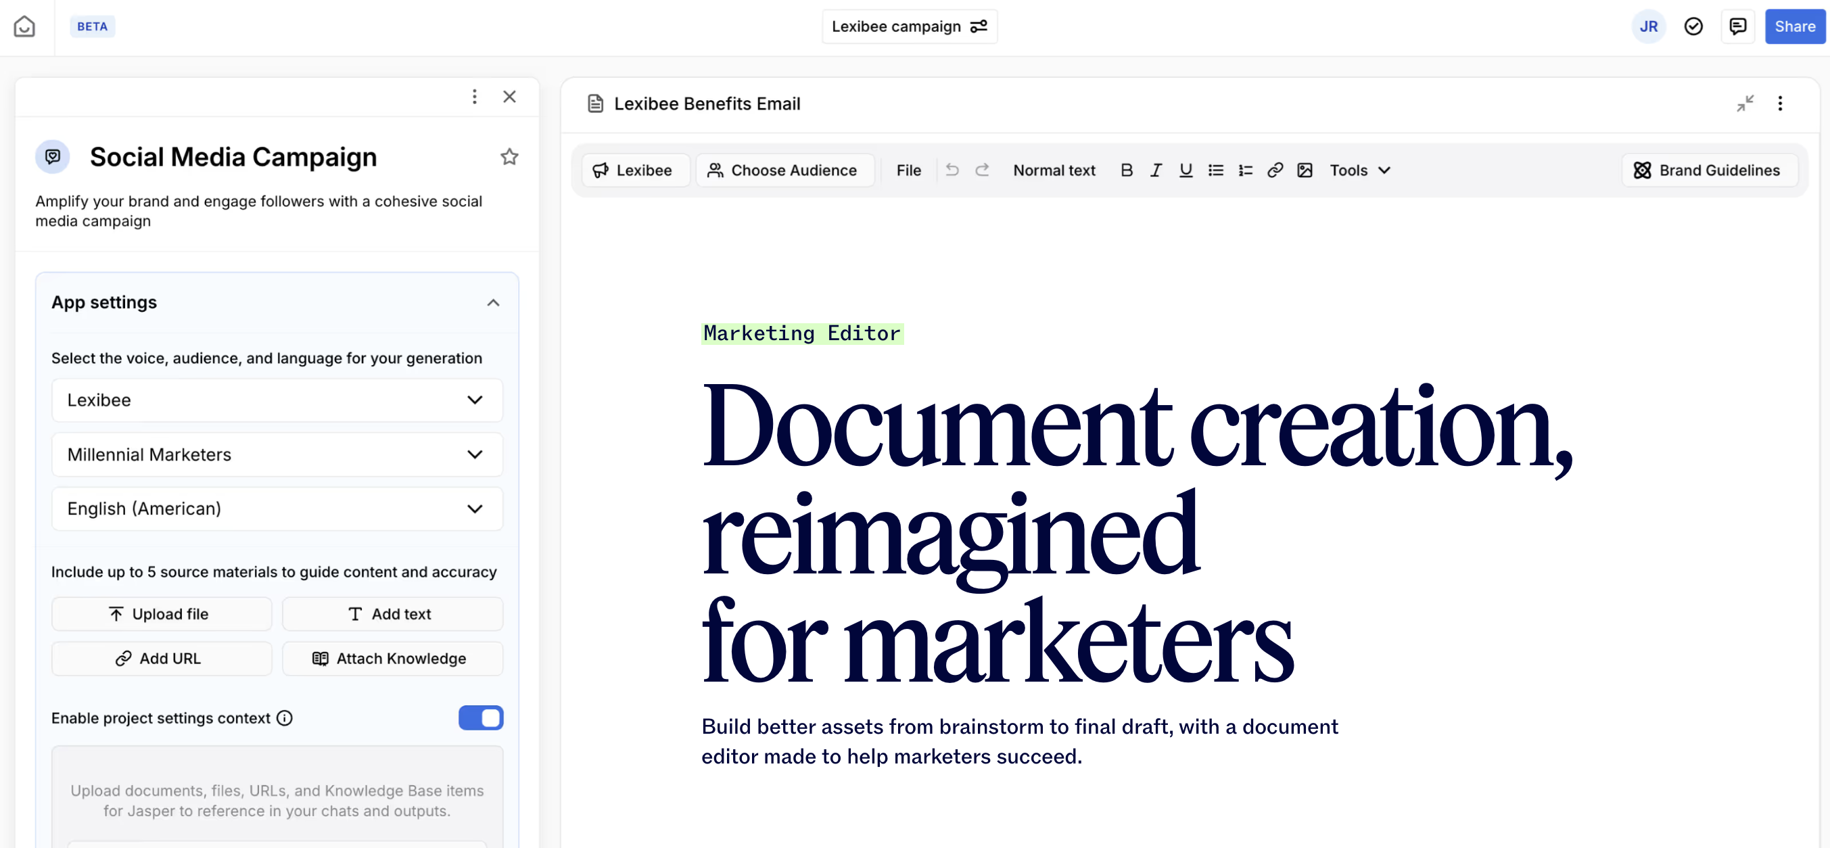Click the Lexibee Benefits Email document icon
This screenshot has height=848, width=1830.
[x=595, y=103]
